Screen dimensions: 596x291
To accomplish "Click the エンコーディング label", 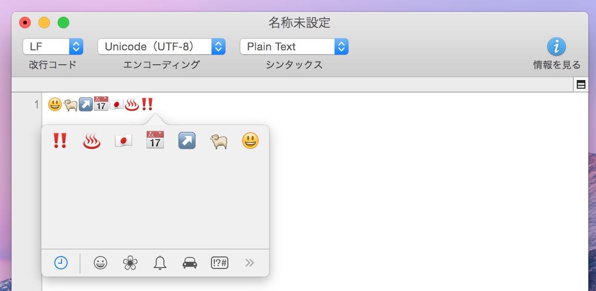I will (x=161, y=65).
